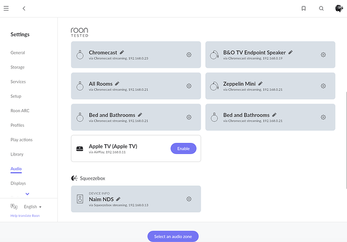Switch to the Setup section

point(16,96)
